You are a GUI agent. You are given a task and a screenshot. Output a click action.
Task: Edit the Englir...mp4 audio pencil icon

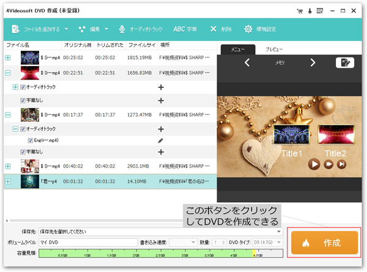(160, 141)
